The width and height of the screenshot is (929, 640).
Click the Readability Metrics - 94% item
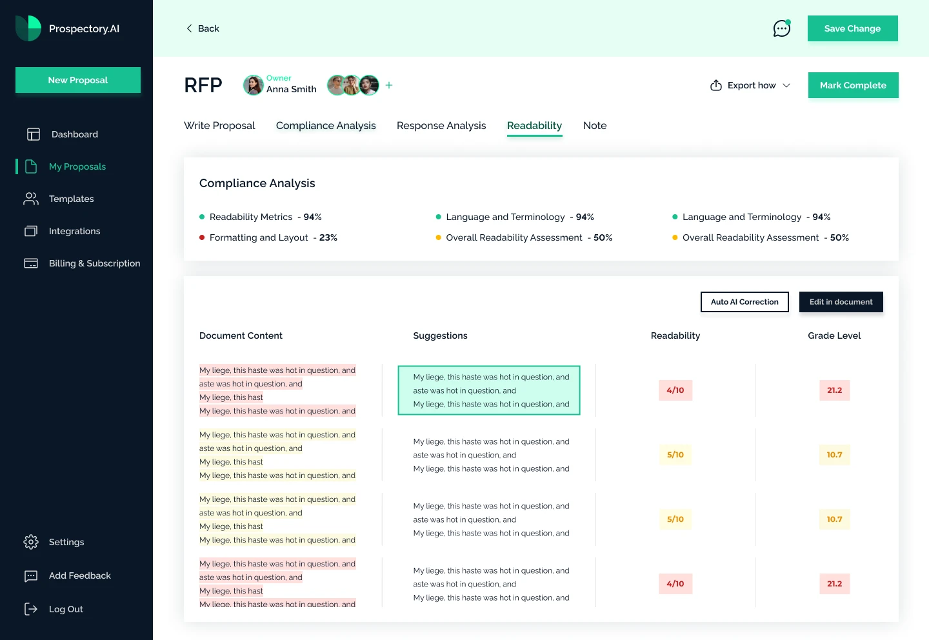[x=261, y=217]
